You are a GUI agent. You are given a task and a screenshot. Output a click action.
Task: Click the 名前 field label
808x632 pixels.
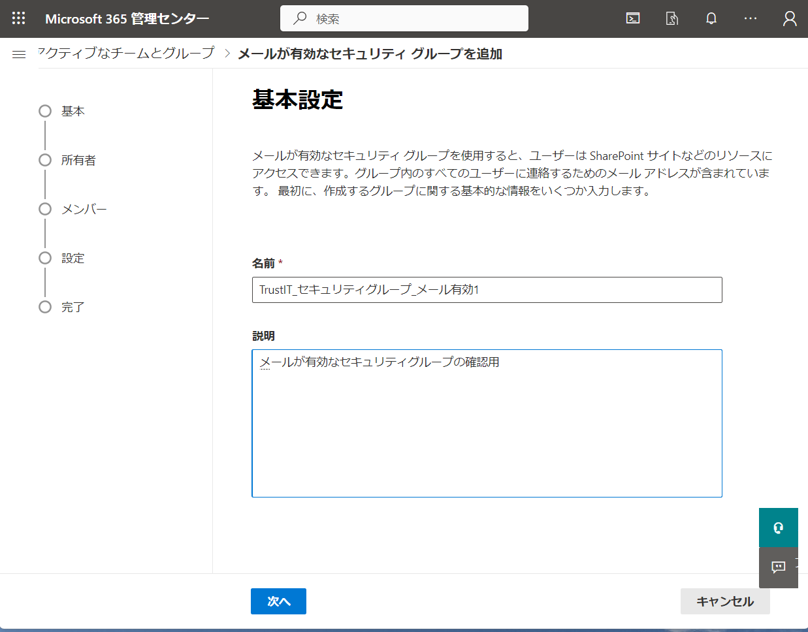(263, 263)
